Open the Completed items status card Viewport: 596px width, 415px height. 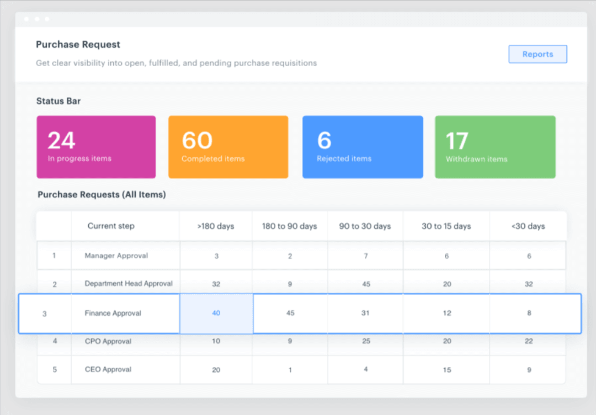point(228,146)
